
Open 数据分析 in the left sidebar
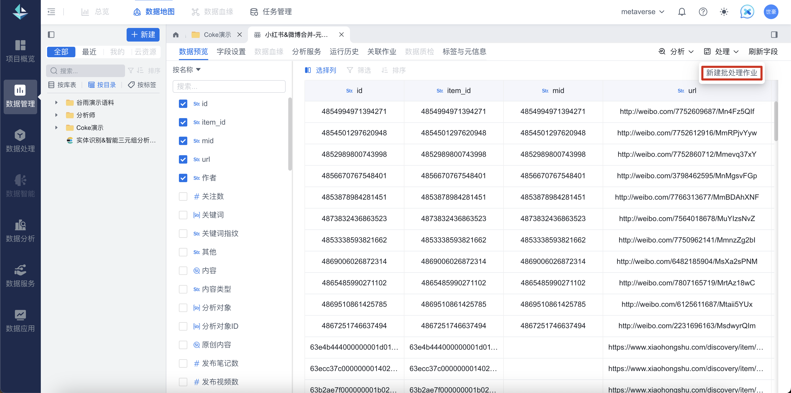[x=20, y=231]
